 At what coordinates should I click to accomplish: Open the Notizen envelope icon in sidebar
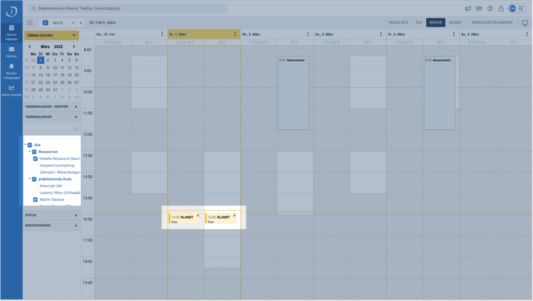[11, 49]
